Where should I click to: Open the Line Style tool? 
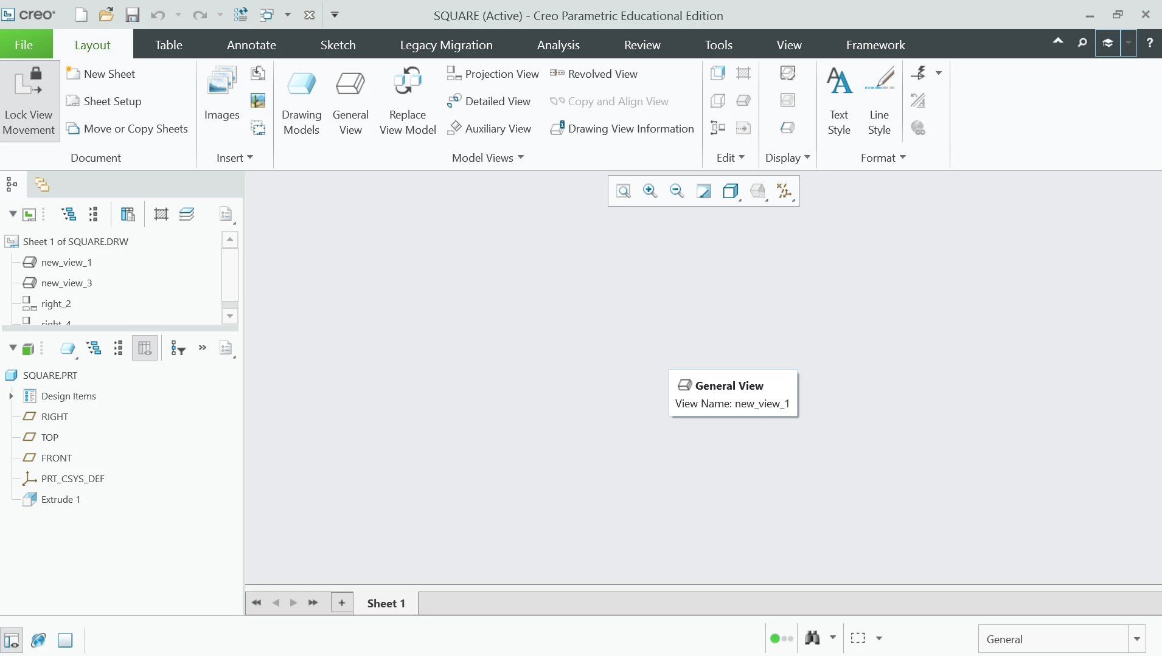click(879, 102)
